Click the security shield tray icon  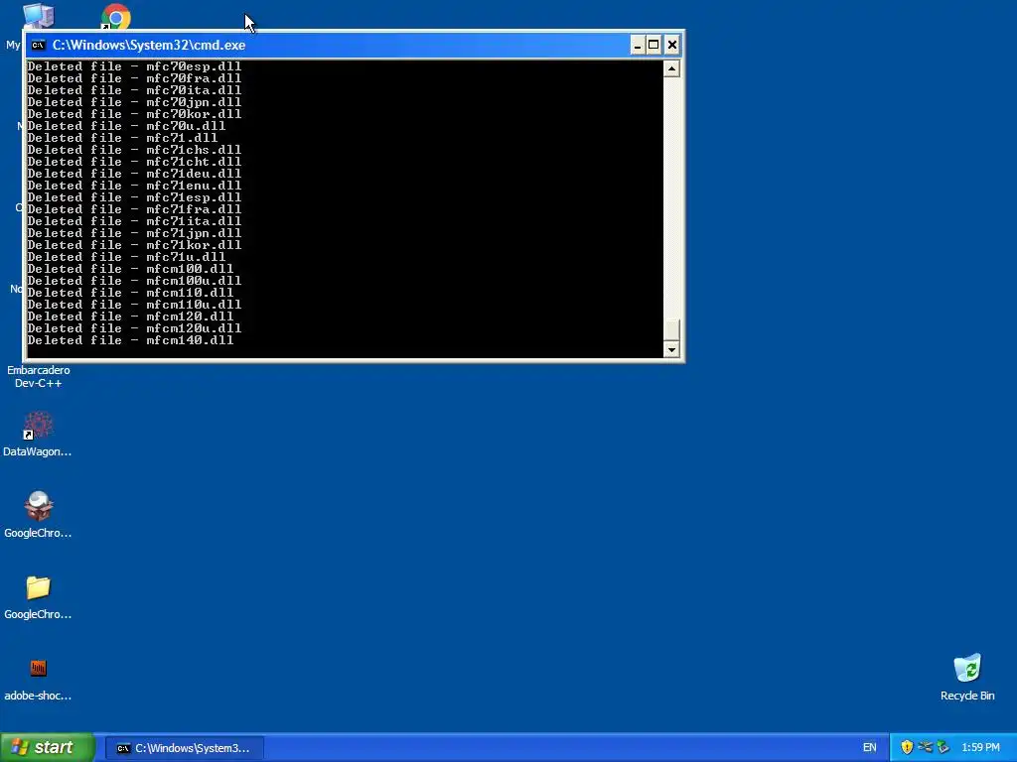click(x=907, y=747)
